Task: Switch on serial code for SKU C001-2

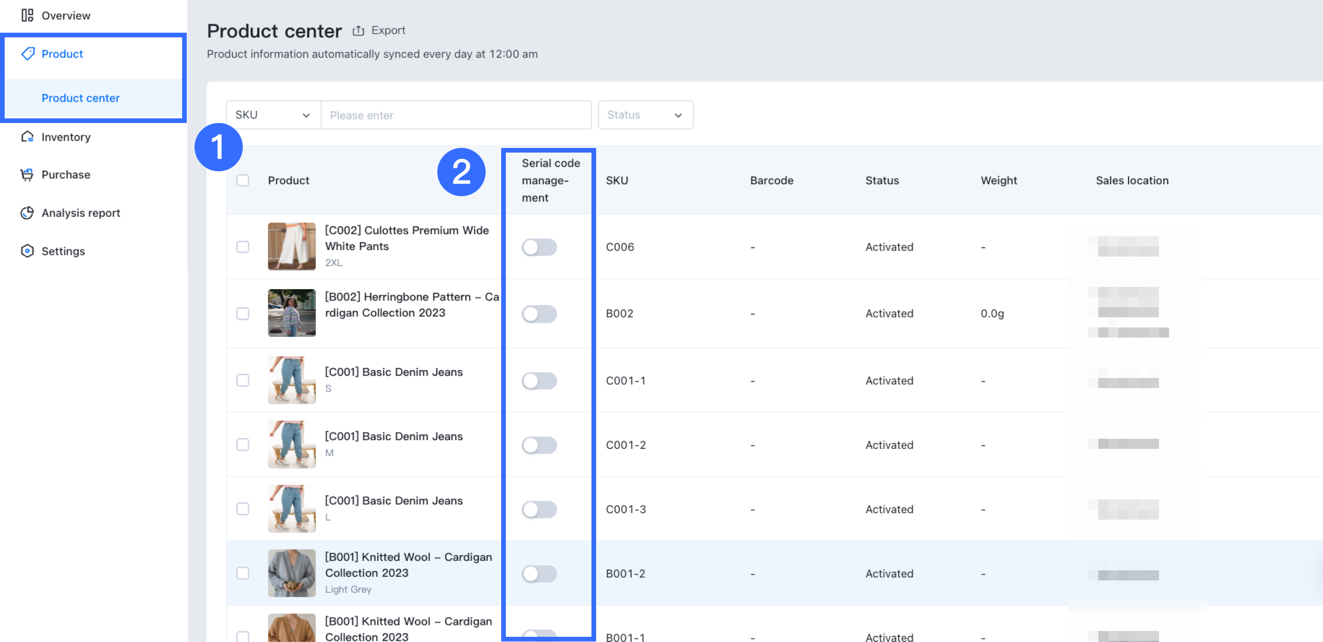Action: coord(539,445)
